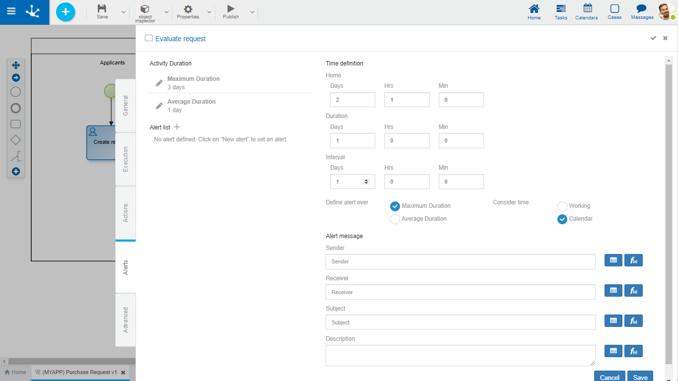This screenshot has width=678, height=381.
Task: Click the Interval Days stepper arrows
Action: tap(366, 182)
